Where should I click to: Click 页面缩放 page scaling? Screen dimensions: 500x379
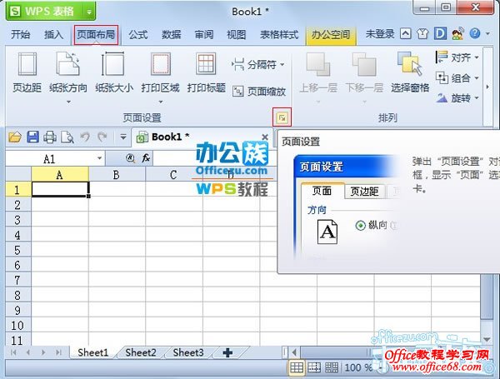coord(259,92)
